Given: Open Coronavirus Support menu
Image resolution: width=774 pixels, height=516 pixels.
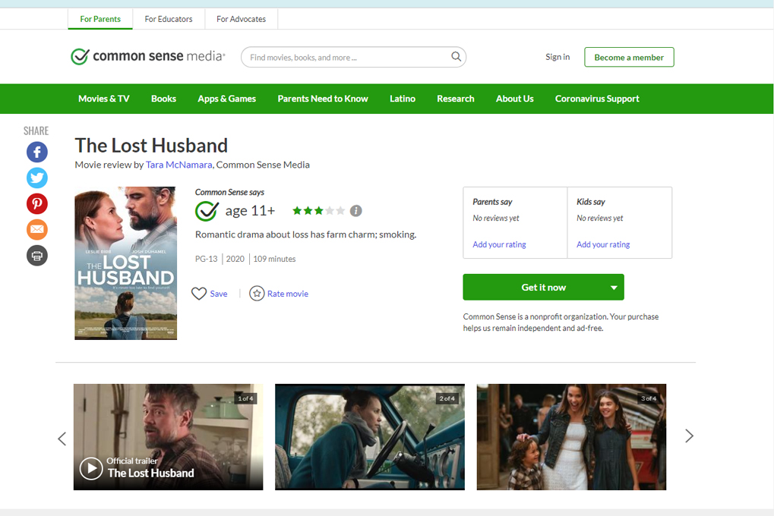Looking at the screenshot, I should tap(597, 99).
